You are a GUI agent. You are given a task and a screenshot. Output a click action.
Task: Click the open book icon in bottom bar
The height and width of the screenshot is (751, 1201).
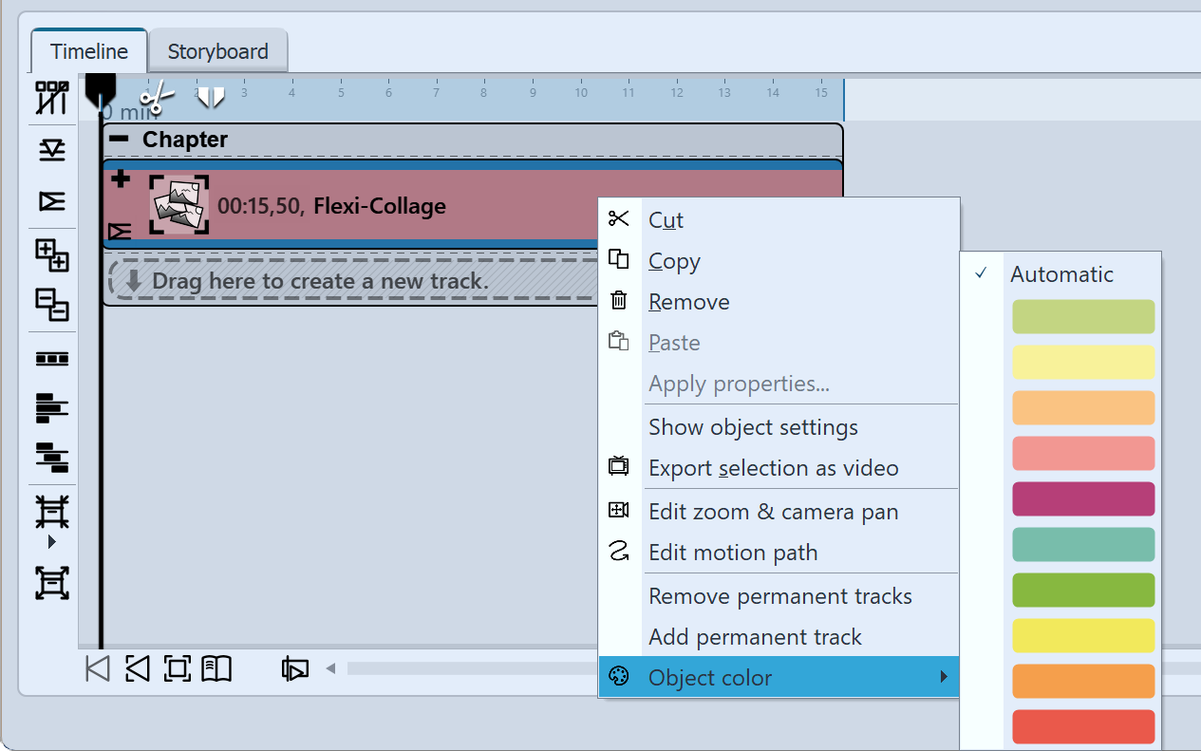[216, 667]
